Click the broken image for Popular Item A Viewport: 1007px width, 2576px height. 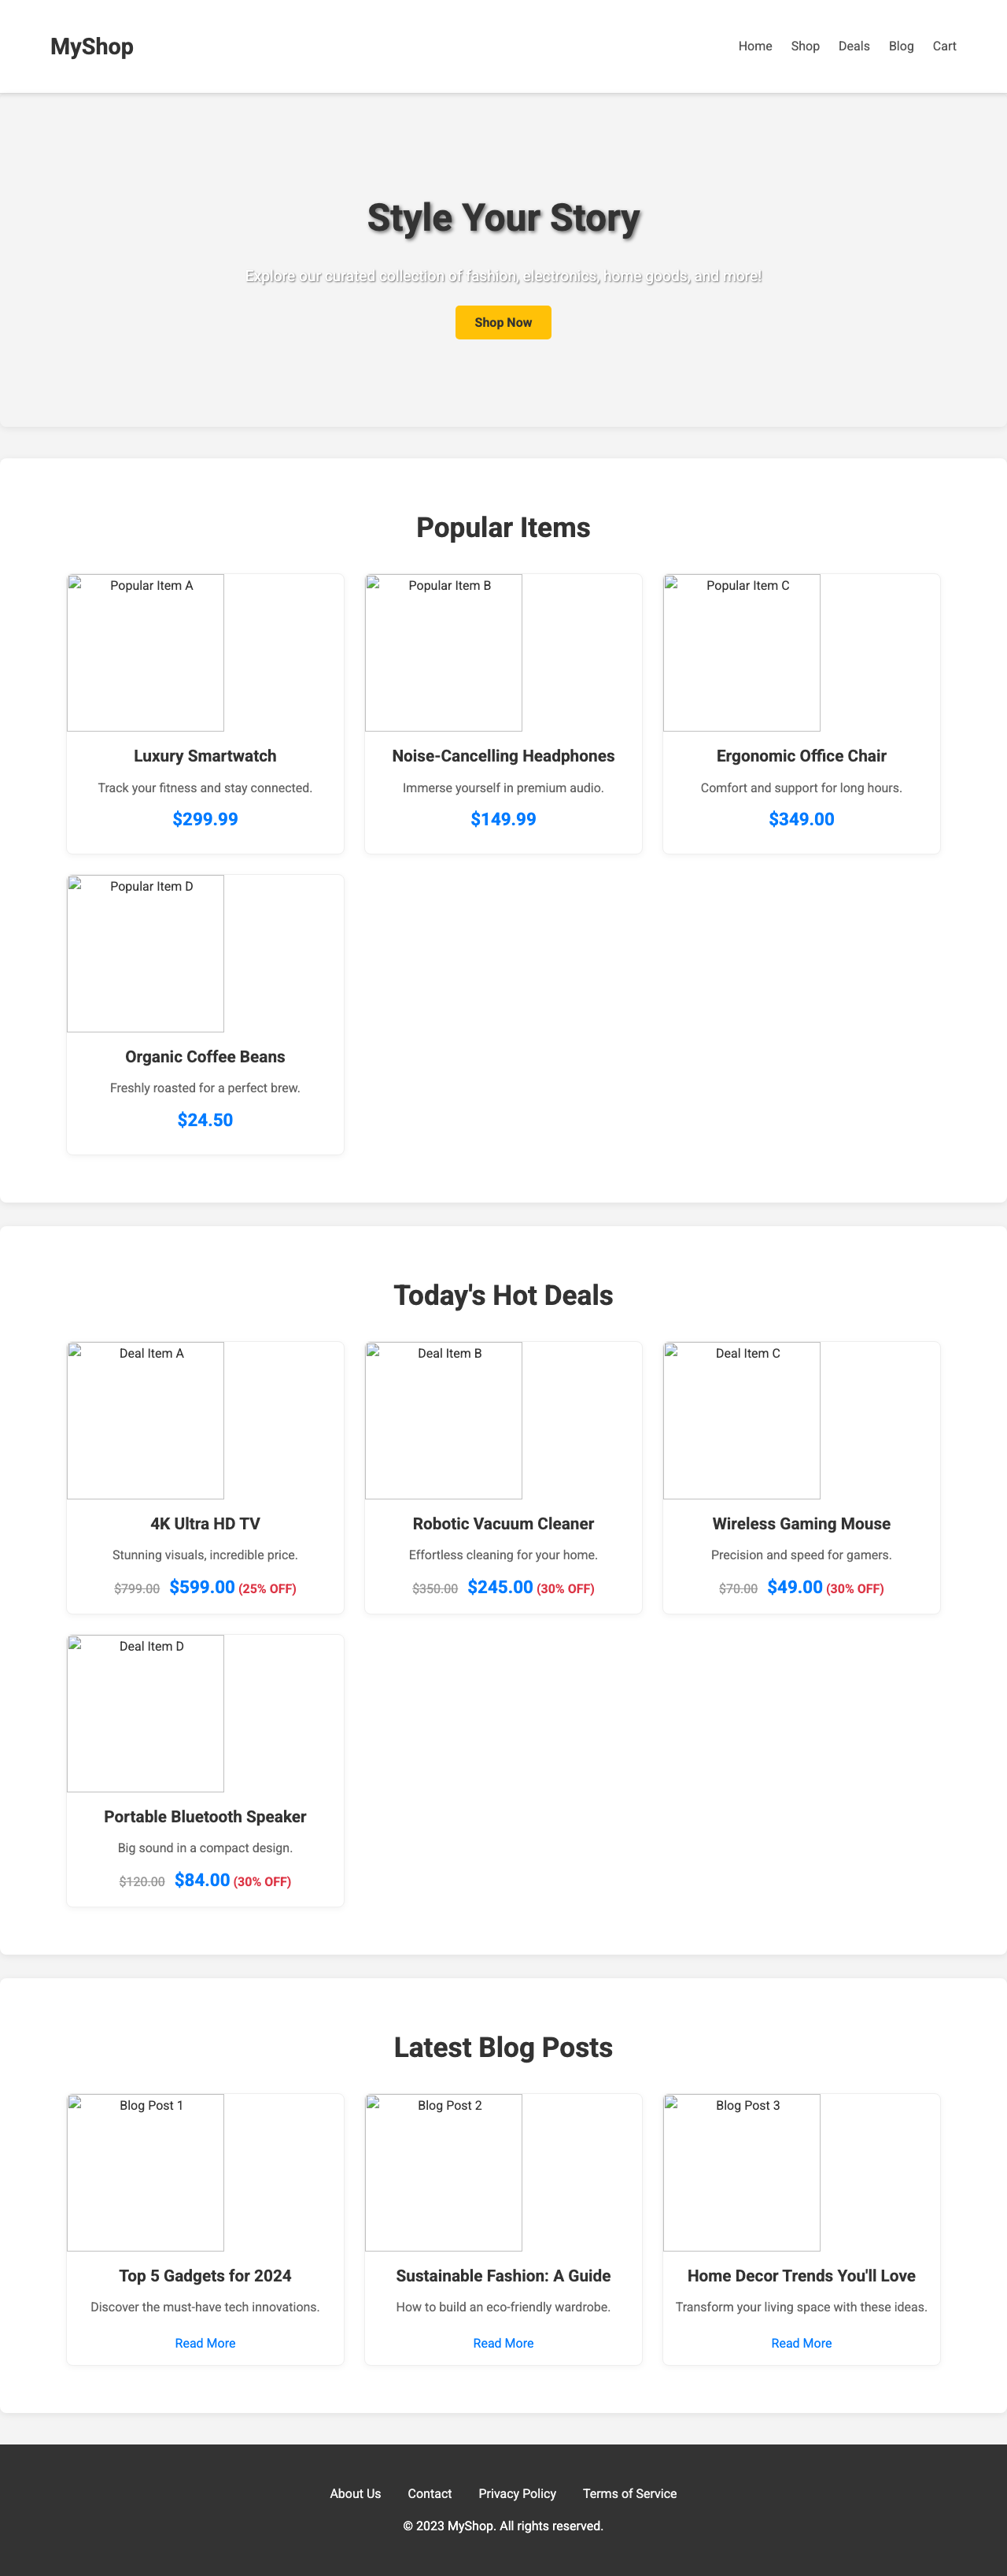pos(145,652)
